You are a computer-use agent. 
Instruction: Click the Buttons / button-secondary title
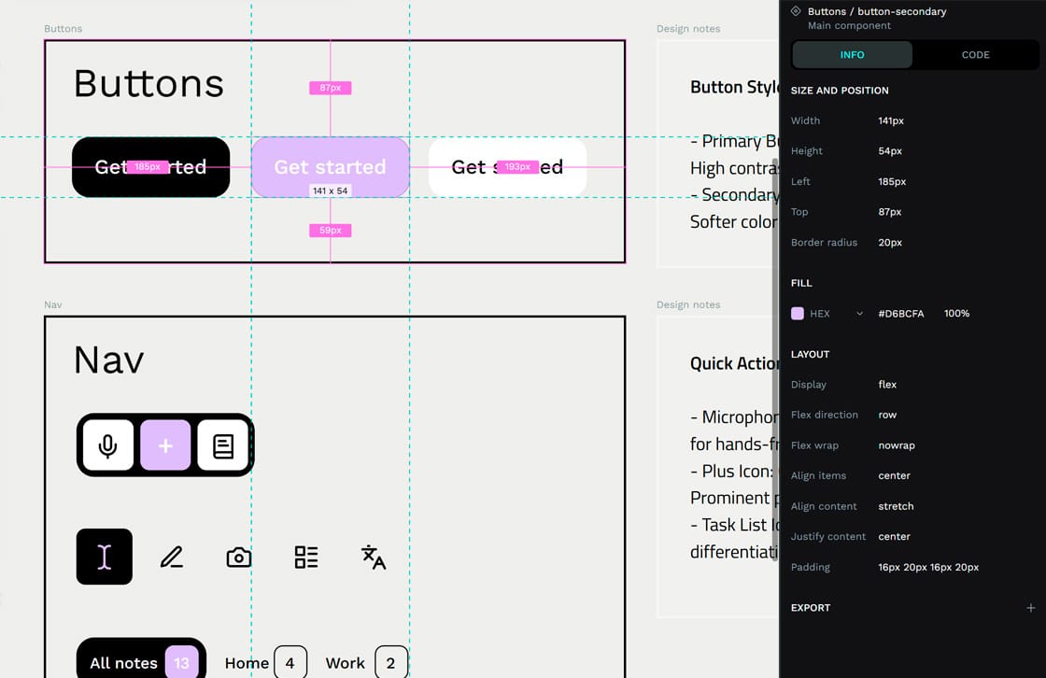coord(877,11)
